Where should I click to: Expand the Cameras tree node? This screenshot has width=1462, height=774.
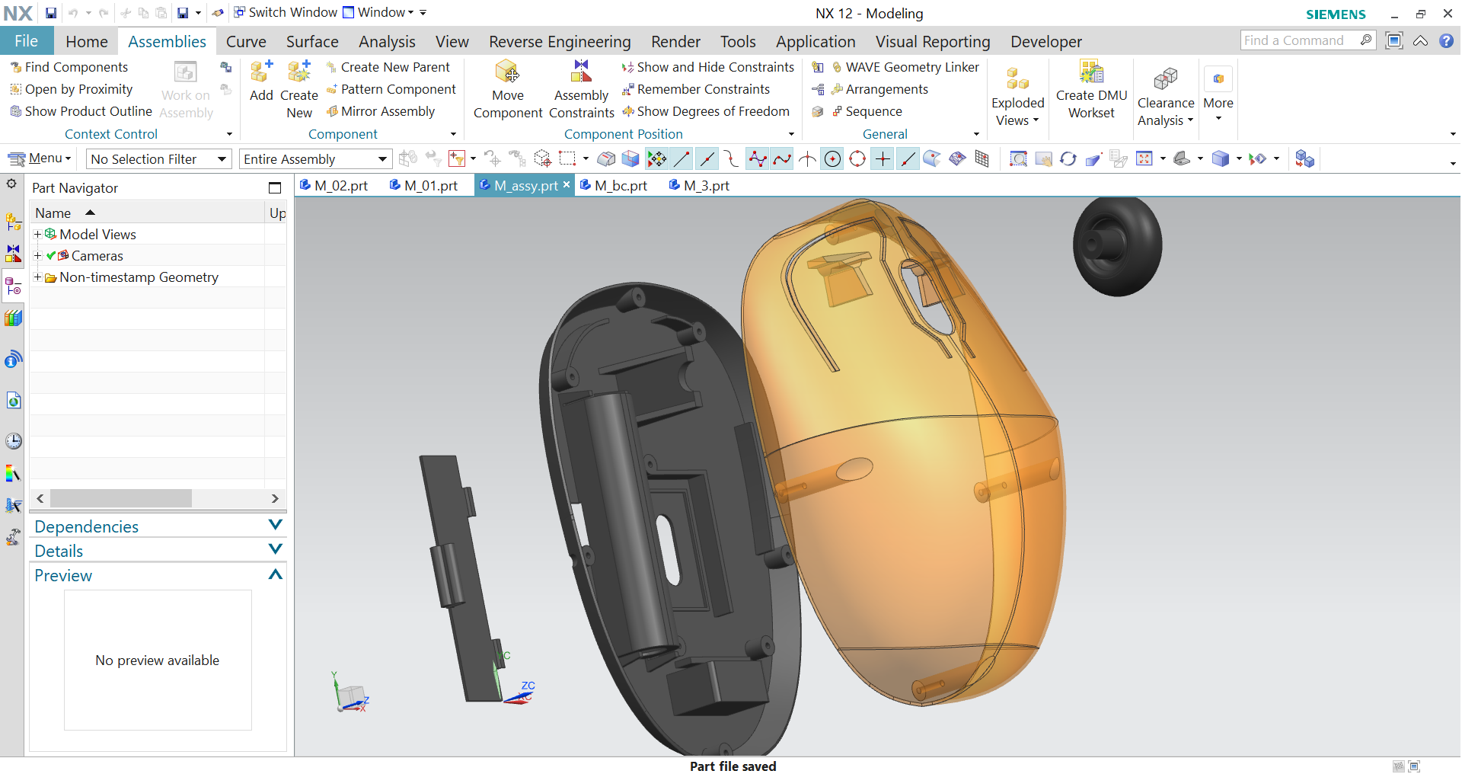(x=37, y=255)
